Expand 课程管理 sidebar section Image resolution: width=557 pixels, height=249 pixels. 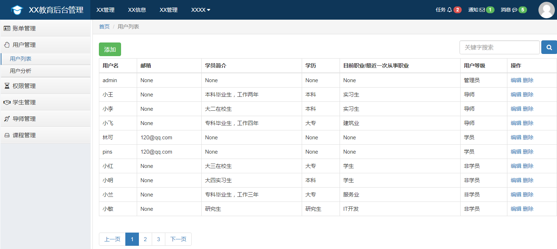pyautogui.click(x=45, y=135)
